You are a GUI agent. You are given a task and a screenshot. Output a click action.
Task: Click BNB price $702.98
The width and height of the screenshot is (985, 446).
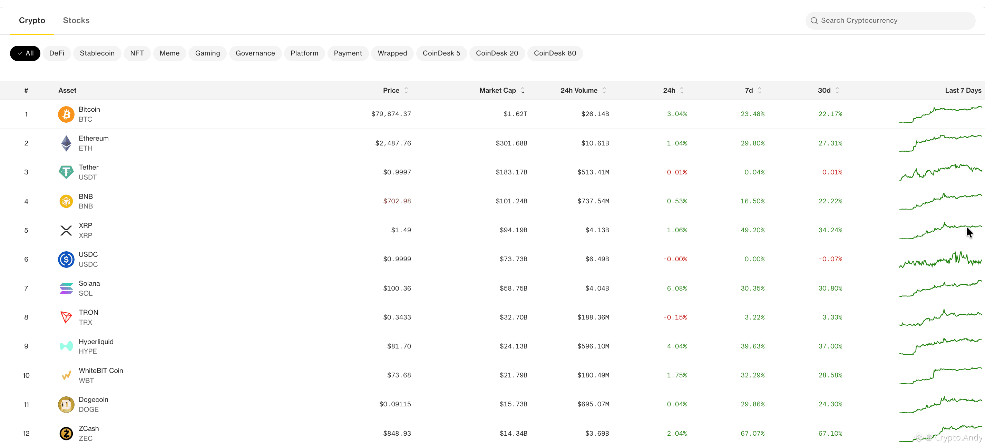coord(397,201)
